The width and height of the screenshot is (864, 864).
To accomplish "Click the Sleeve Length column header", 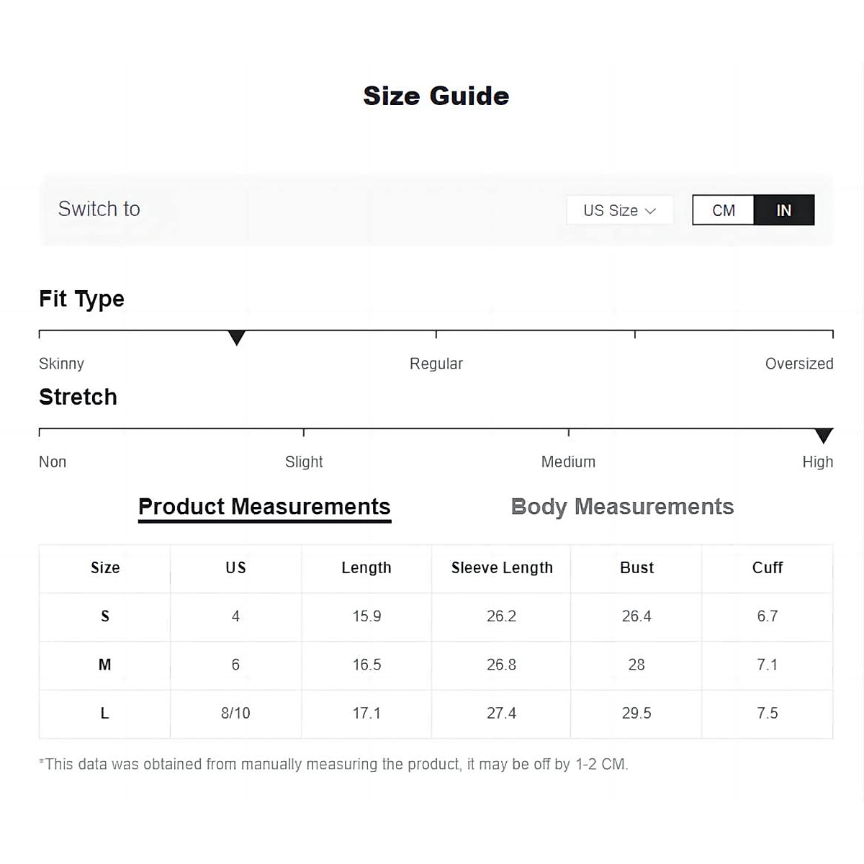I will 502,568.
